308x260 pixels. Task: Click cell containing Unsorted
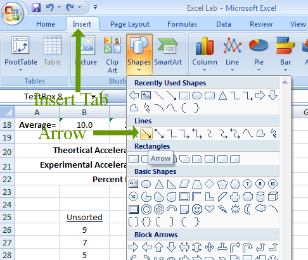[x=84, y=217]
